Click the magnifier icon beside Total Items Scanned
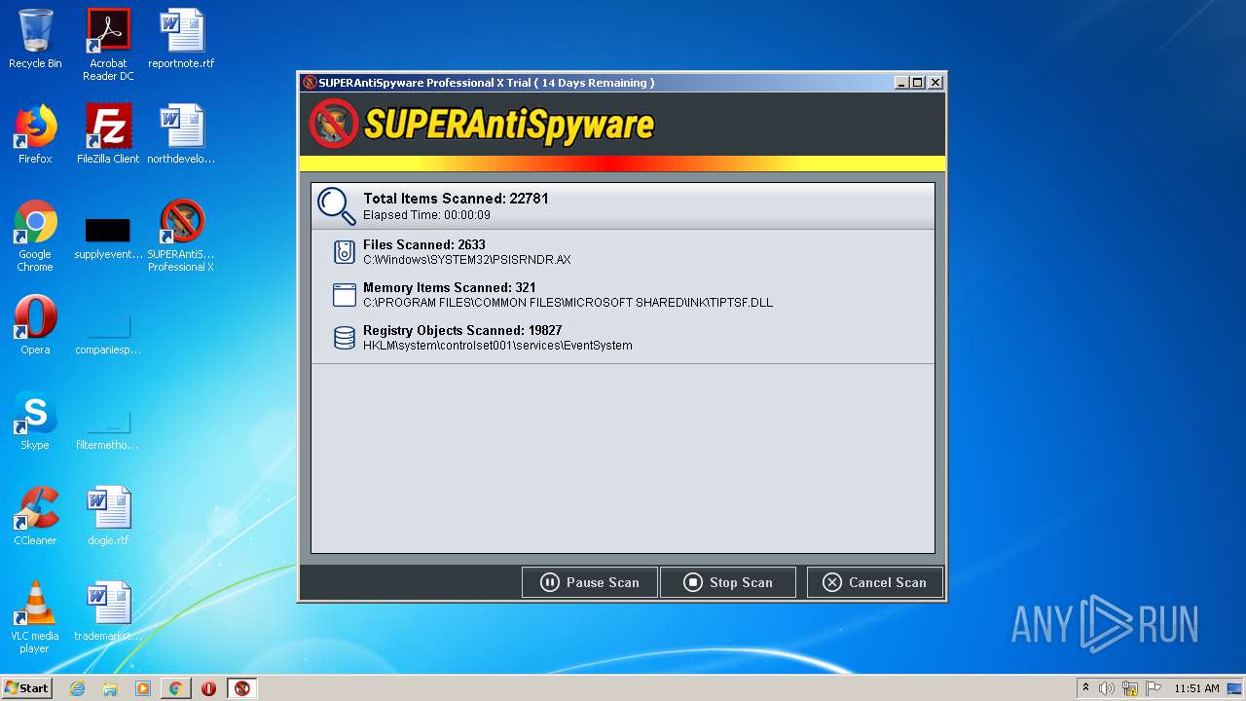 pyautogui.click(x=337, y=205)
